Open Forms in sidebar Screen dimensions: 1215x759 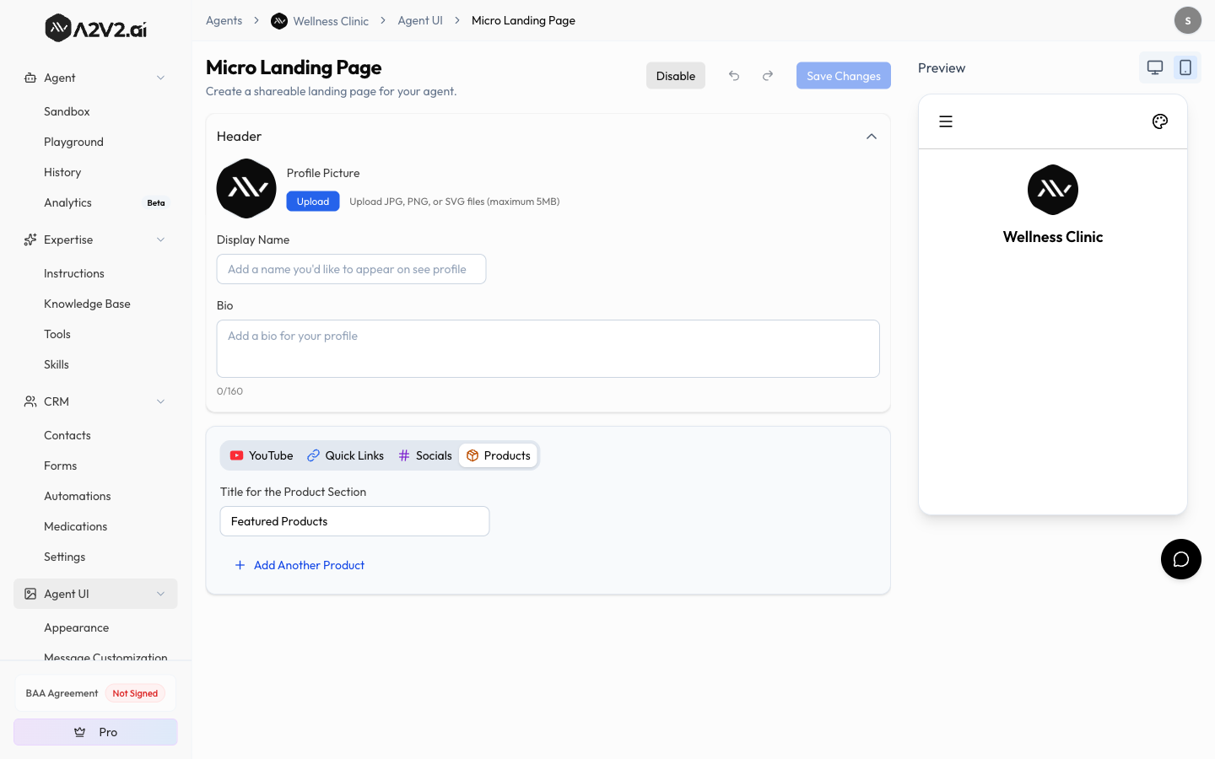coord(60,466)
